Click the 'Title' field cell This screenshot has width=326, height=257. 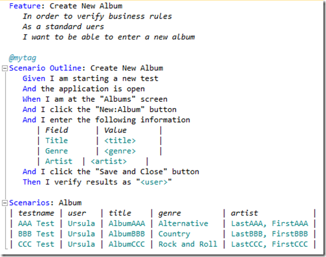click(x=57, y=141)
